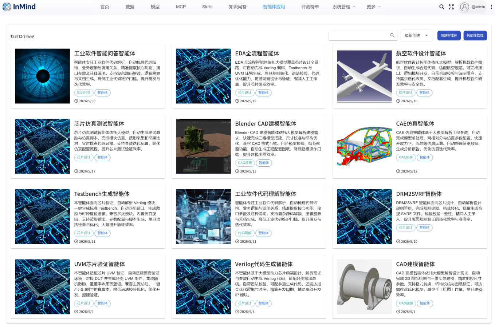Open the CAE仿真智能体 car thumbnail
This screenshot has width=495, height=325.
(364, 146)
